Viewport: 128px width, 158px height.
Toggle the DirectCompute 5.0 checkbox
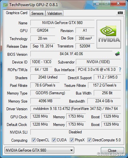point(89,140)
